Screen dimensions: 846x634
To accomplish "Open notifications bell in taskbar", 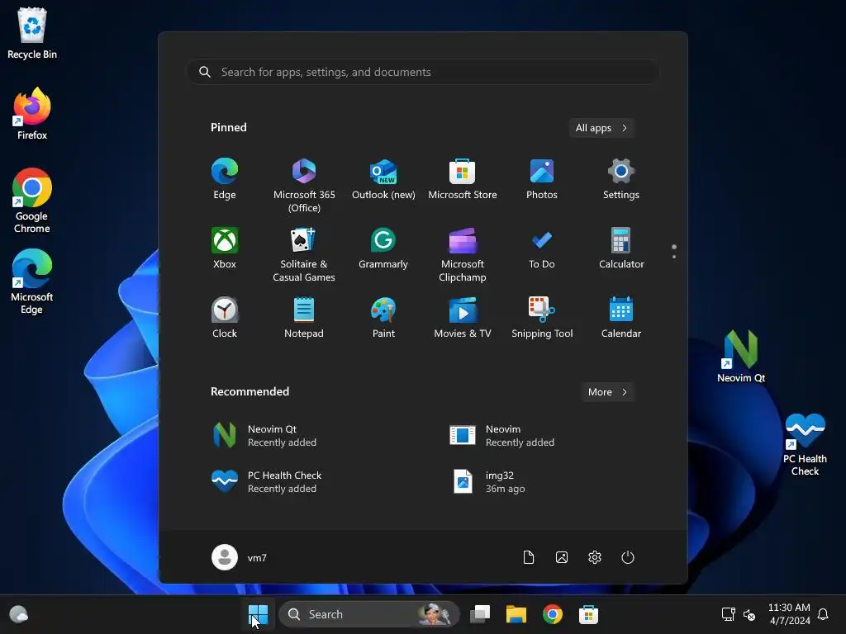I will 824,614.
